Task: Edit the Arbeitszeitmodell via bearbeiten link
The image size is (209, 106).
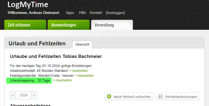Action: coord(78,71)
